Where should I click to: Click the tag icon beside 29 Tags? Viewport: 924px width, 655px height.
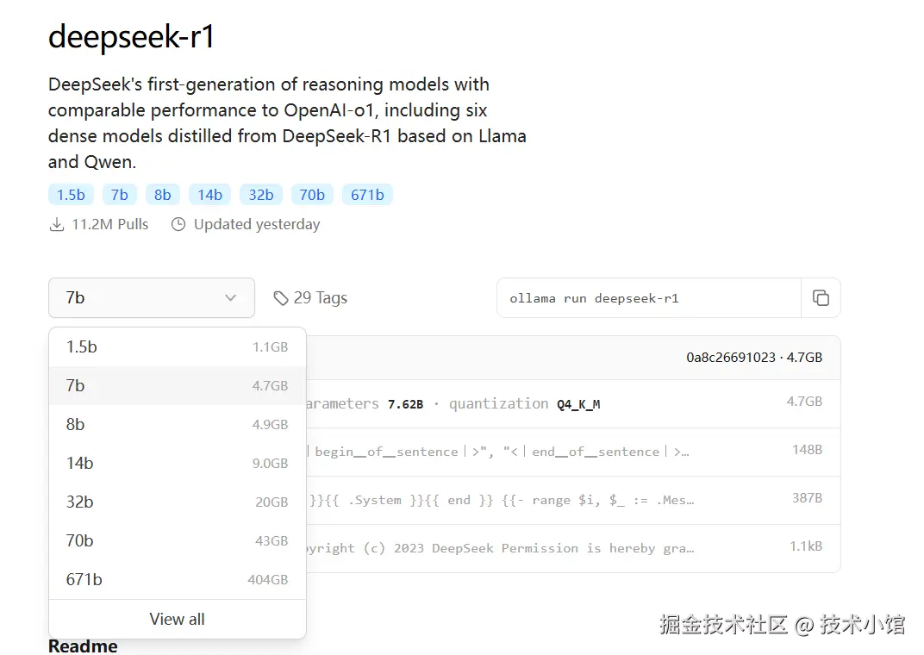coord(280,298)
